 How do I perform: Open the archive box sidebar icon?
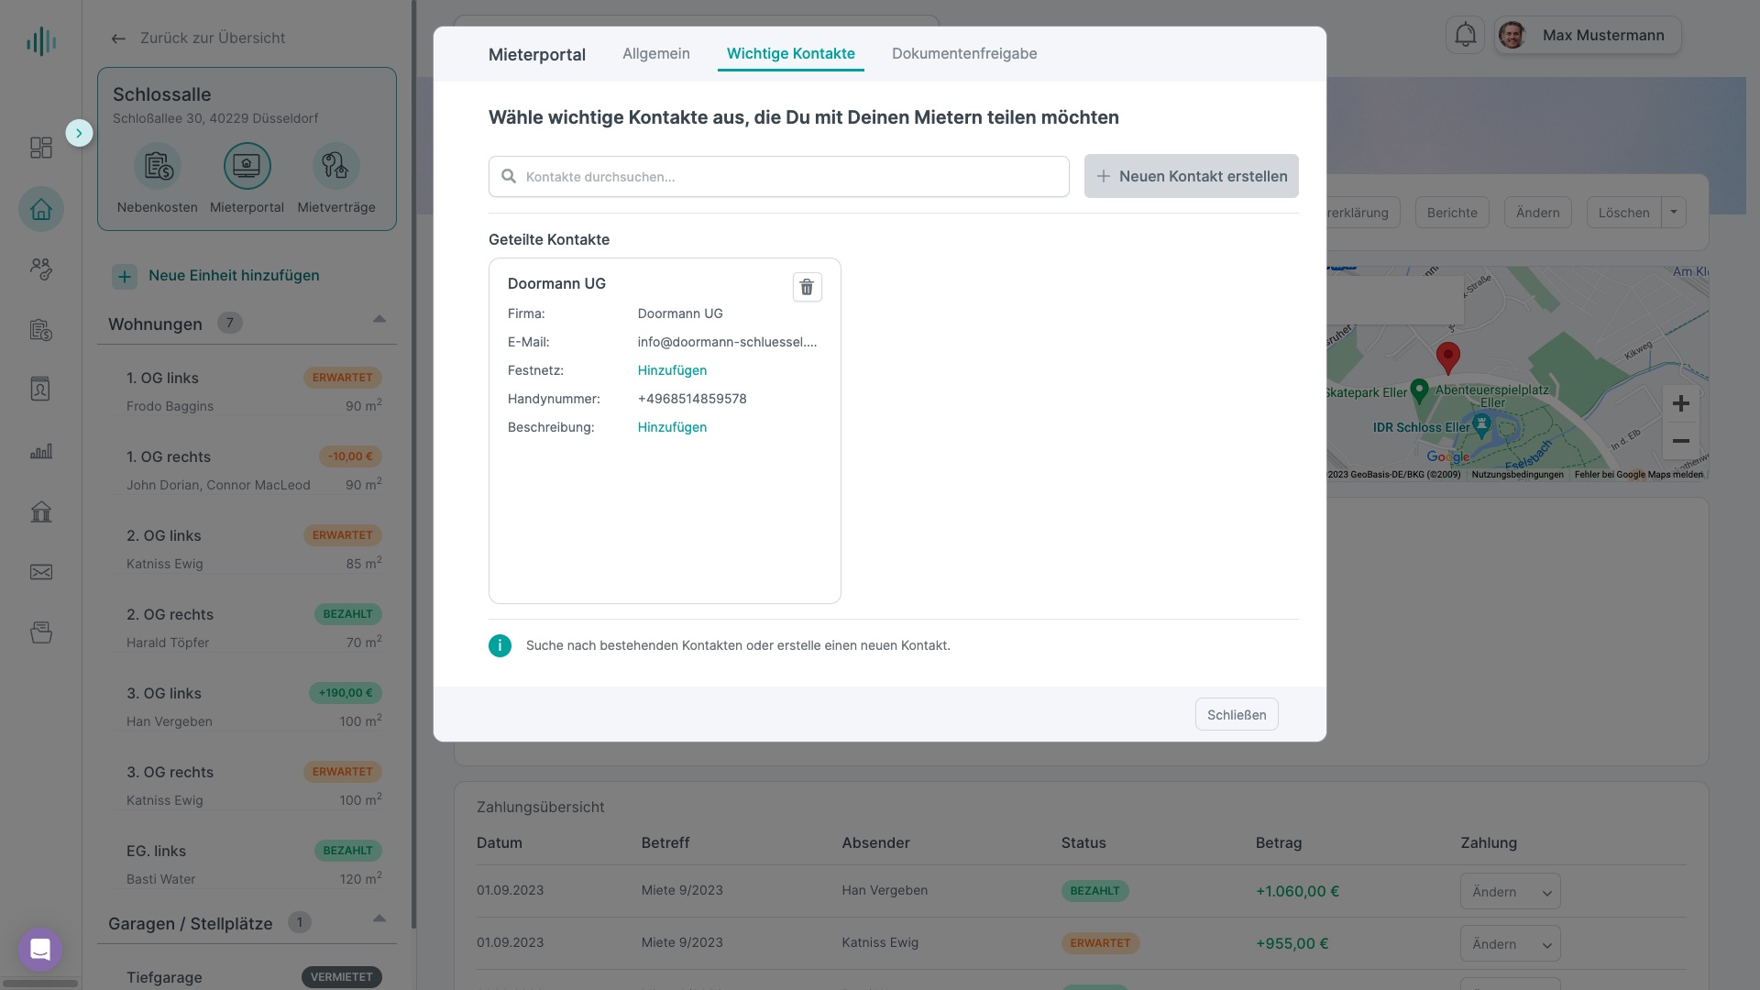pos(41,632)
